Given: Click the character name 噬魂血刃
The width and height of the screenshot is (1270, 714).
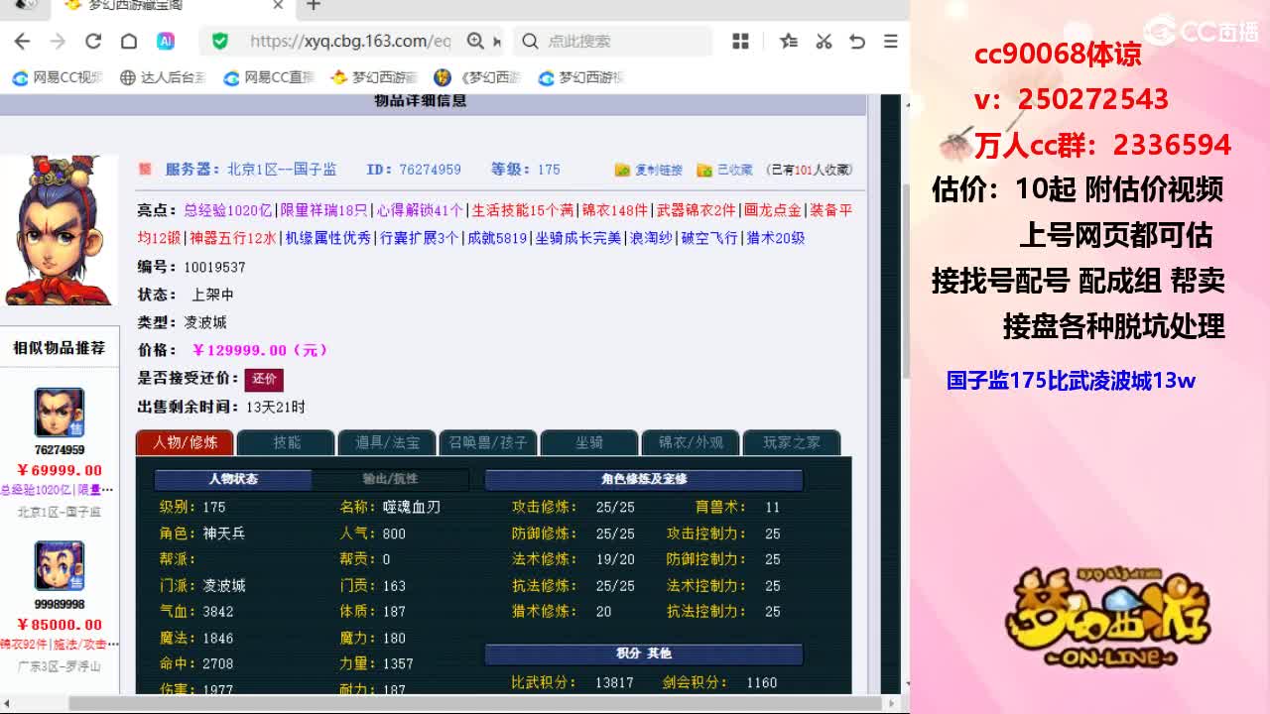Looking at the screenshot, I should pyautogui.click(x=412, y=507).
